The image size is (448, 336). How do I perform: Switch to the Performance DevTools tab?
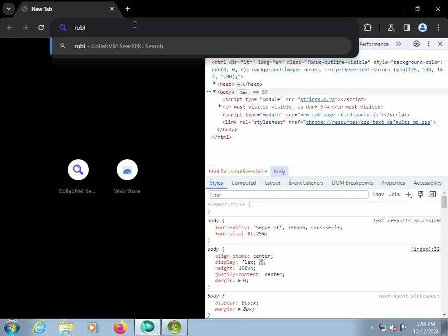pos(374,44)
